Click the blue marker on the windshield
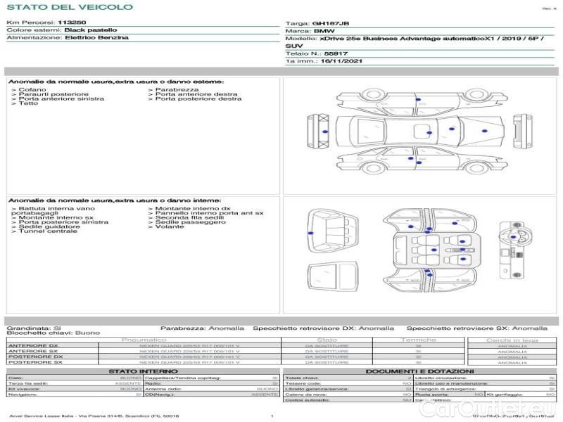The height and width of the screenshot is (422, 563). 451,129
